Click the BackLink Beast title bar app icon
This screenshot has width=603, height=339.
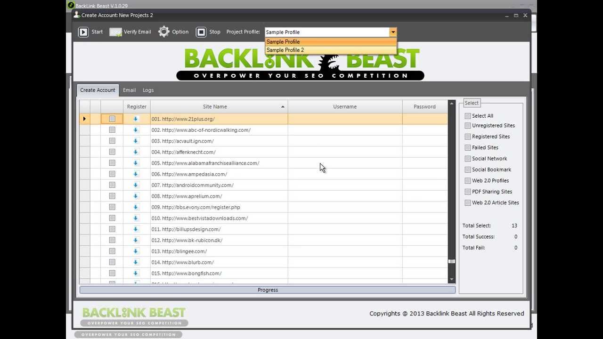(71, 5)
